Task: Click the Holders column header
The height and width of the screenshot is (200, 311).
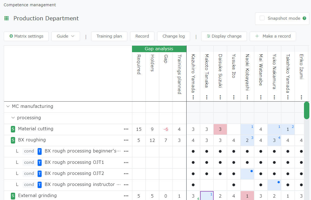Action: pyautogui.click(x=152, y=63)
